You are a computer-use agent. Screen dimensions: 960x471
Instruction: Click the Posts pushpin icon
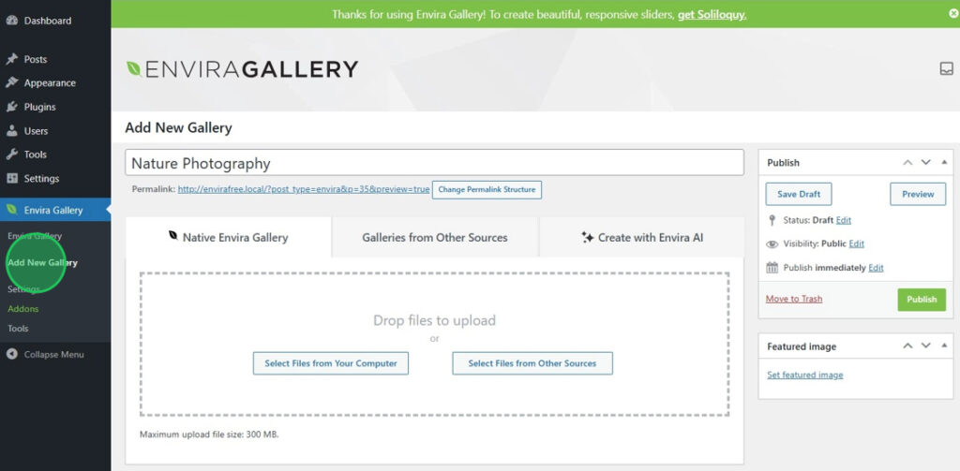(11, 59)
